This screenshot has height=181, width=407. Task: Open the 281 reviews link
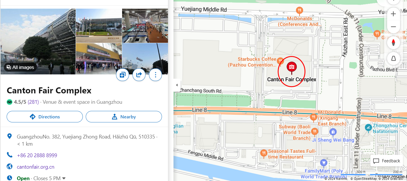33,102
